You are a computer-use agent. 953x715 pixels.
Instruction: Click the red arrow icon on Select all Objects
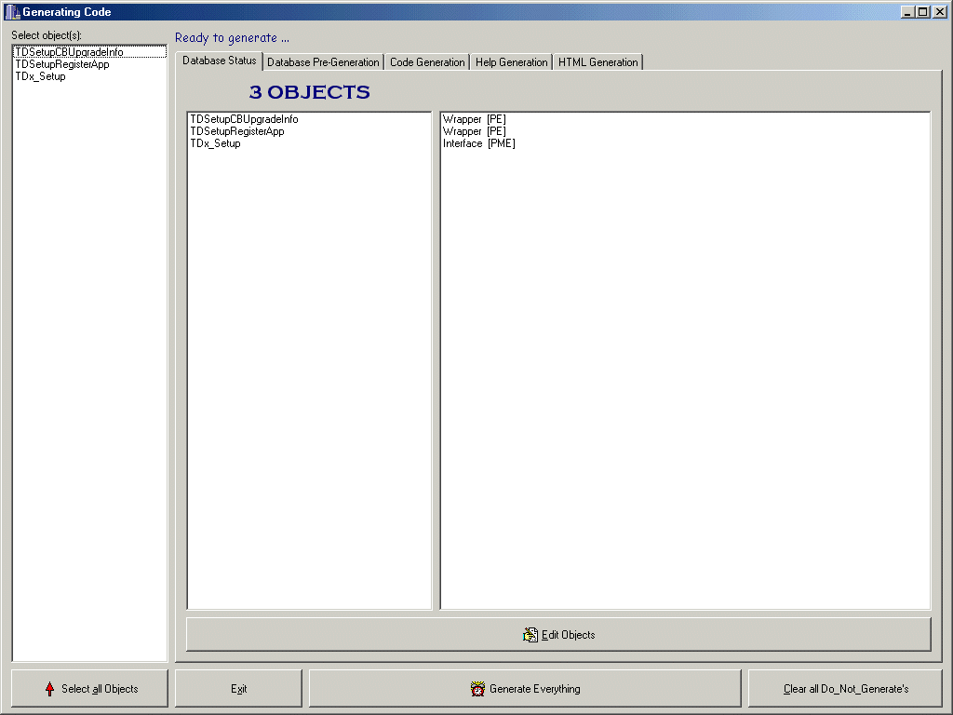pyautogui.click(x=49, y=689)
